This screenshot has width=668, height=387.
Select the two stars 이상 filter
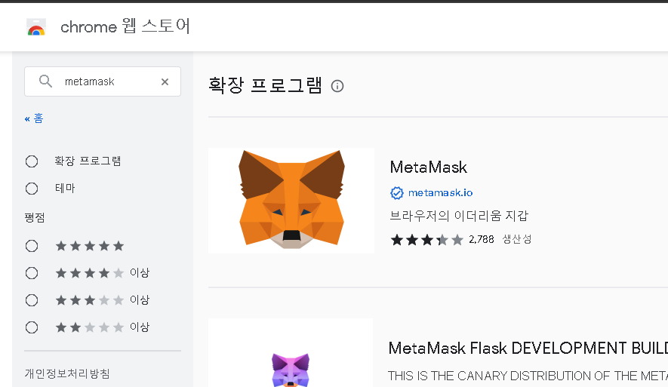[32, 327]
